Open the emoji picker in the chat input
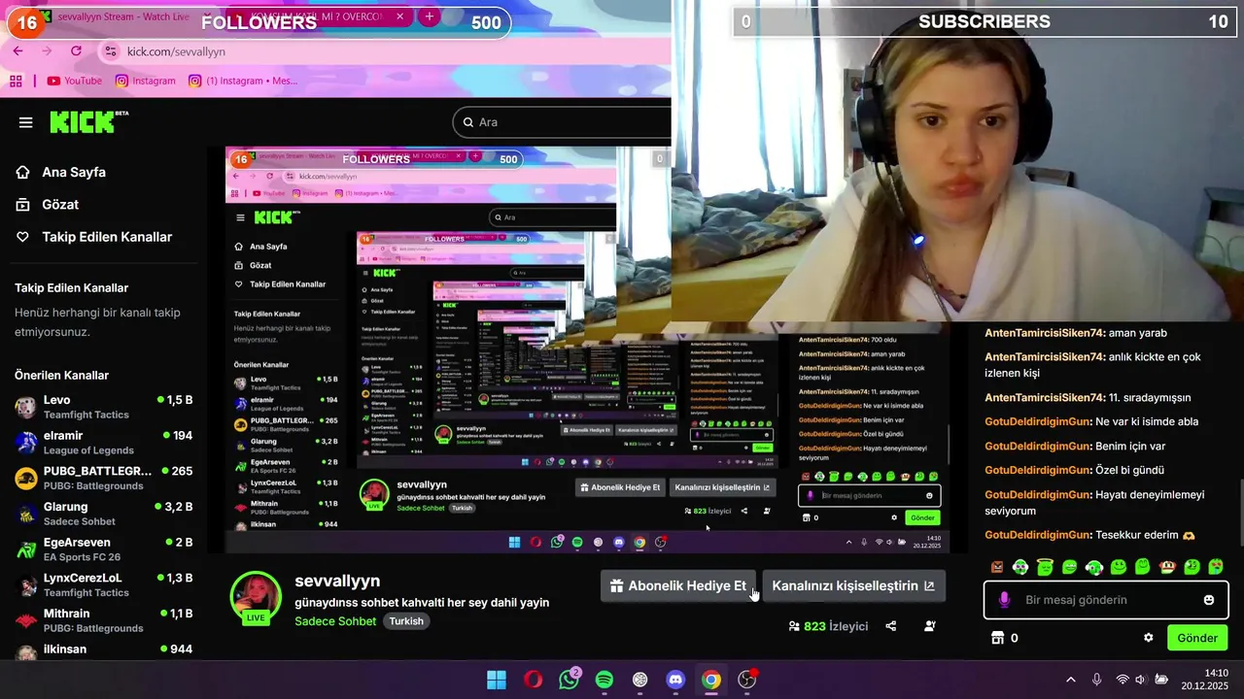Image resolution: width=1244 pixels, height=699 pixels. pyautogui.click(x=1209, y=600)
